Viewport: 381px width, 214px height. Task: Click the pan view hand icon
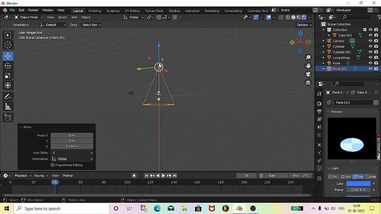coord(308,66)
